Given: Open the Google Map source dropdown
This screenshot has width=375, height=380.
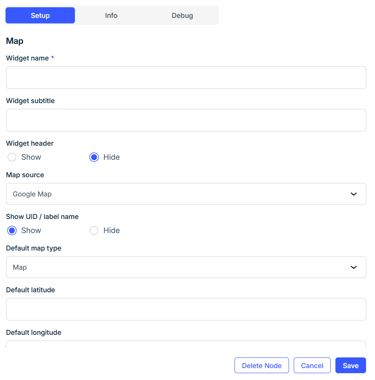Looking at the screenshot, I should (x=186, y=194).
